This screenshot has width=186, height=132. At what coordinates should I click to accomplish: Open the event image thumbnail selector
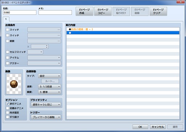tap(14, 84)
